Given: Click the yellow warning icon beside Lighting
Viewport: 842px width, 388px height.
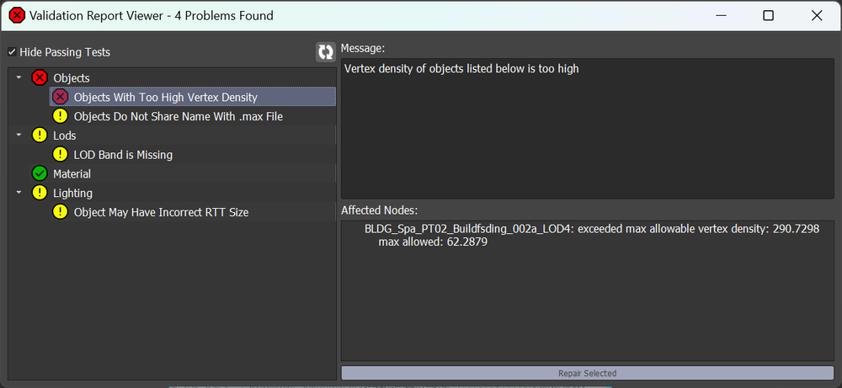Looking at the screenshot, I should [40, 193].
